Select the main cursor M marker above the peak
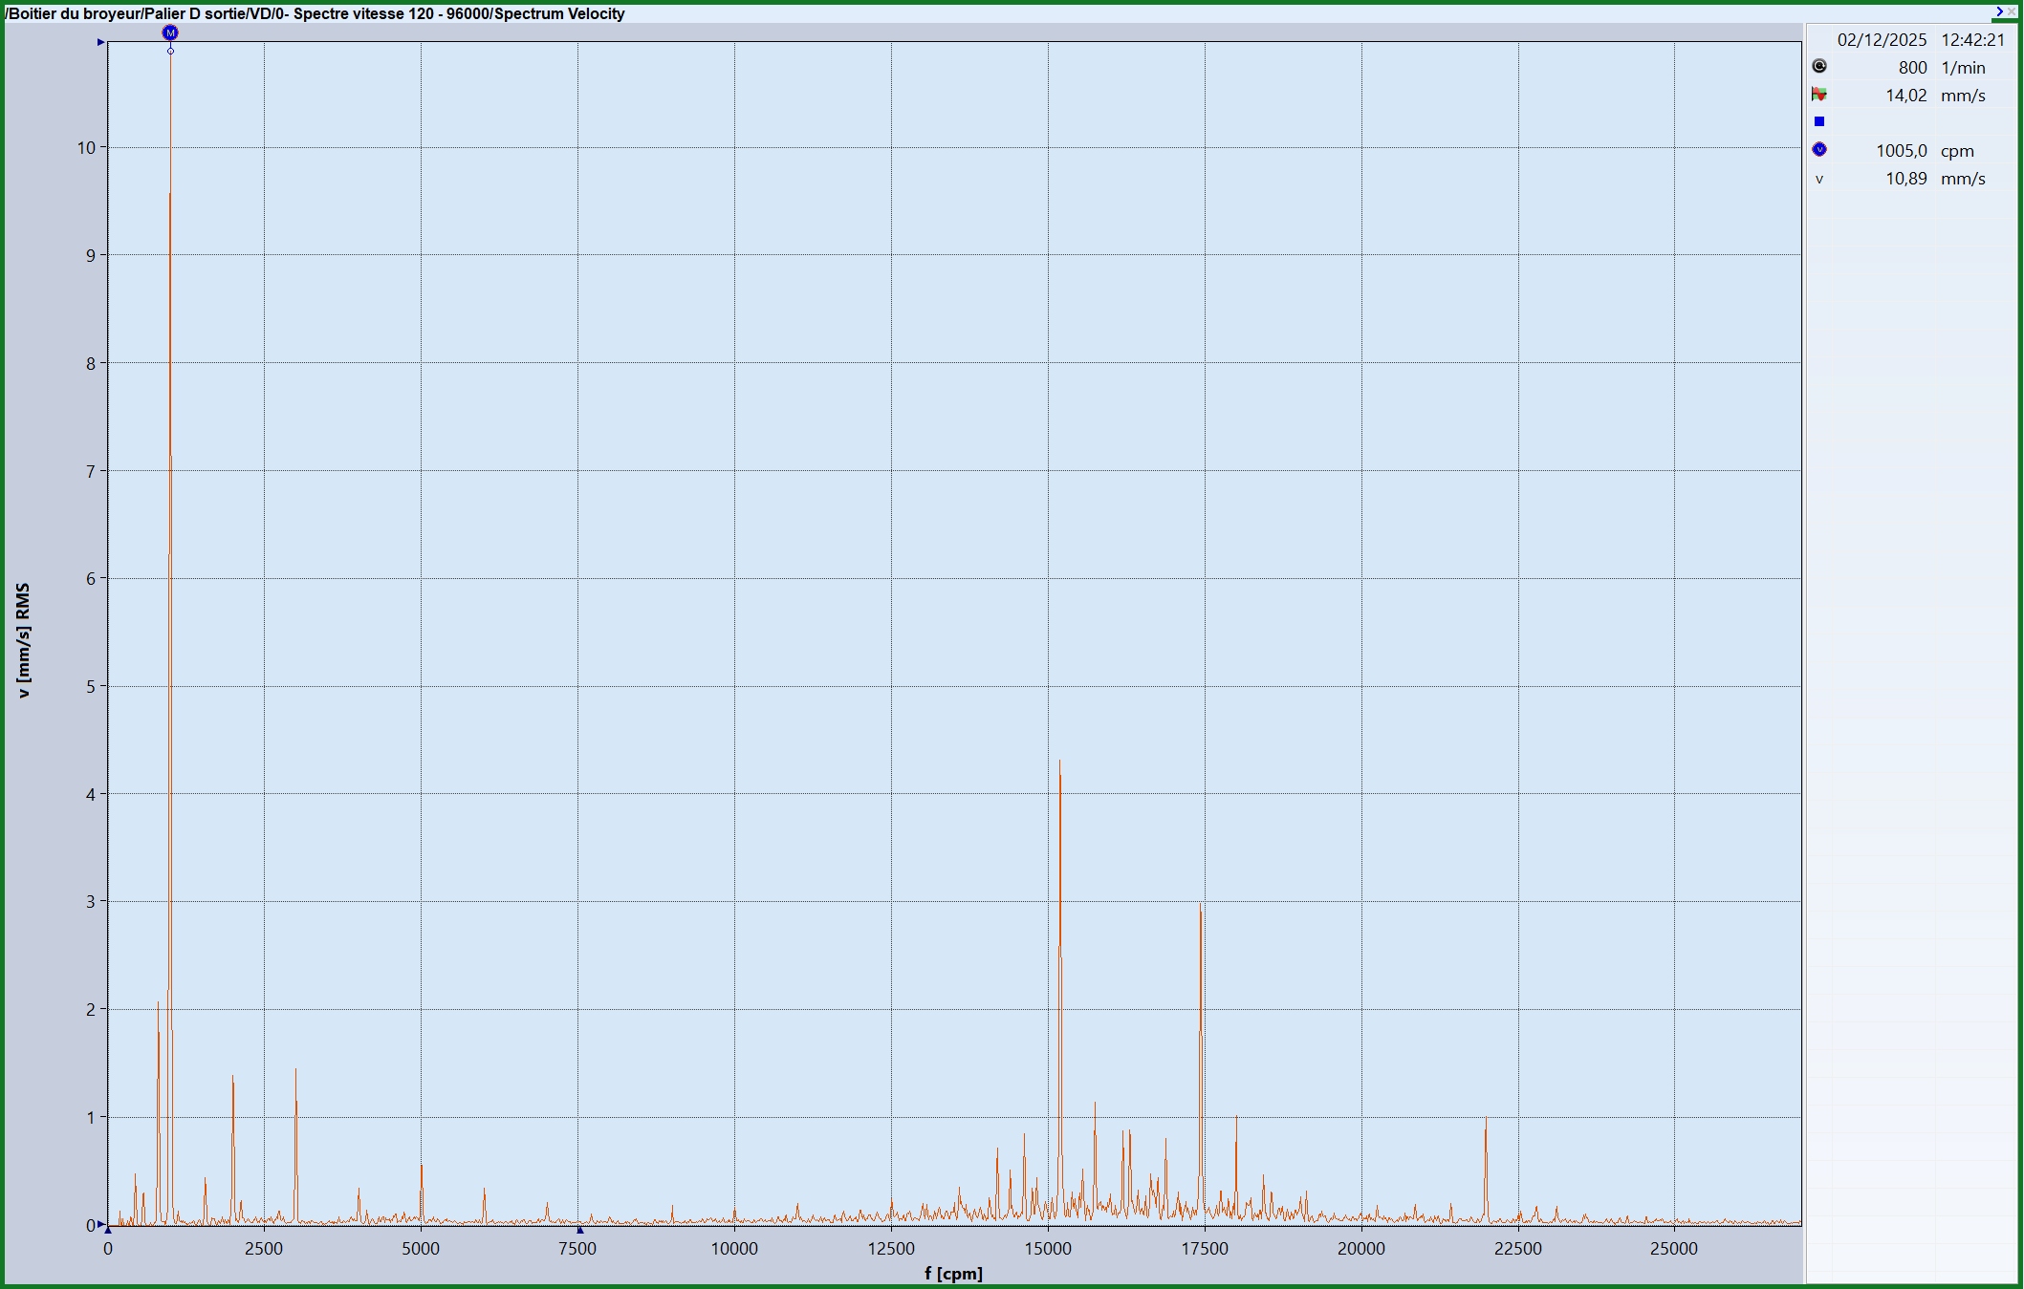This screenshot has height=1289, width=2024. point(170,32)
